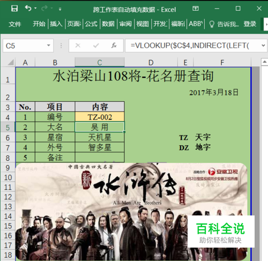268x261 pixels.
Task: Click the 告诉我 lightbulb search box
Action: pyautogui.click(x=224, y=24)
